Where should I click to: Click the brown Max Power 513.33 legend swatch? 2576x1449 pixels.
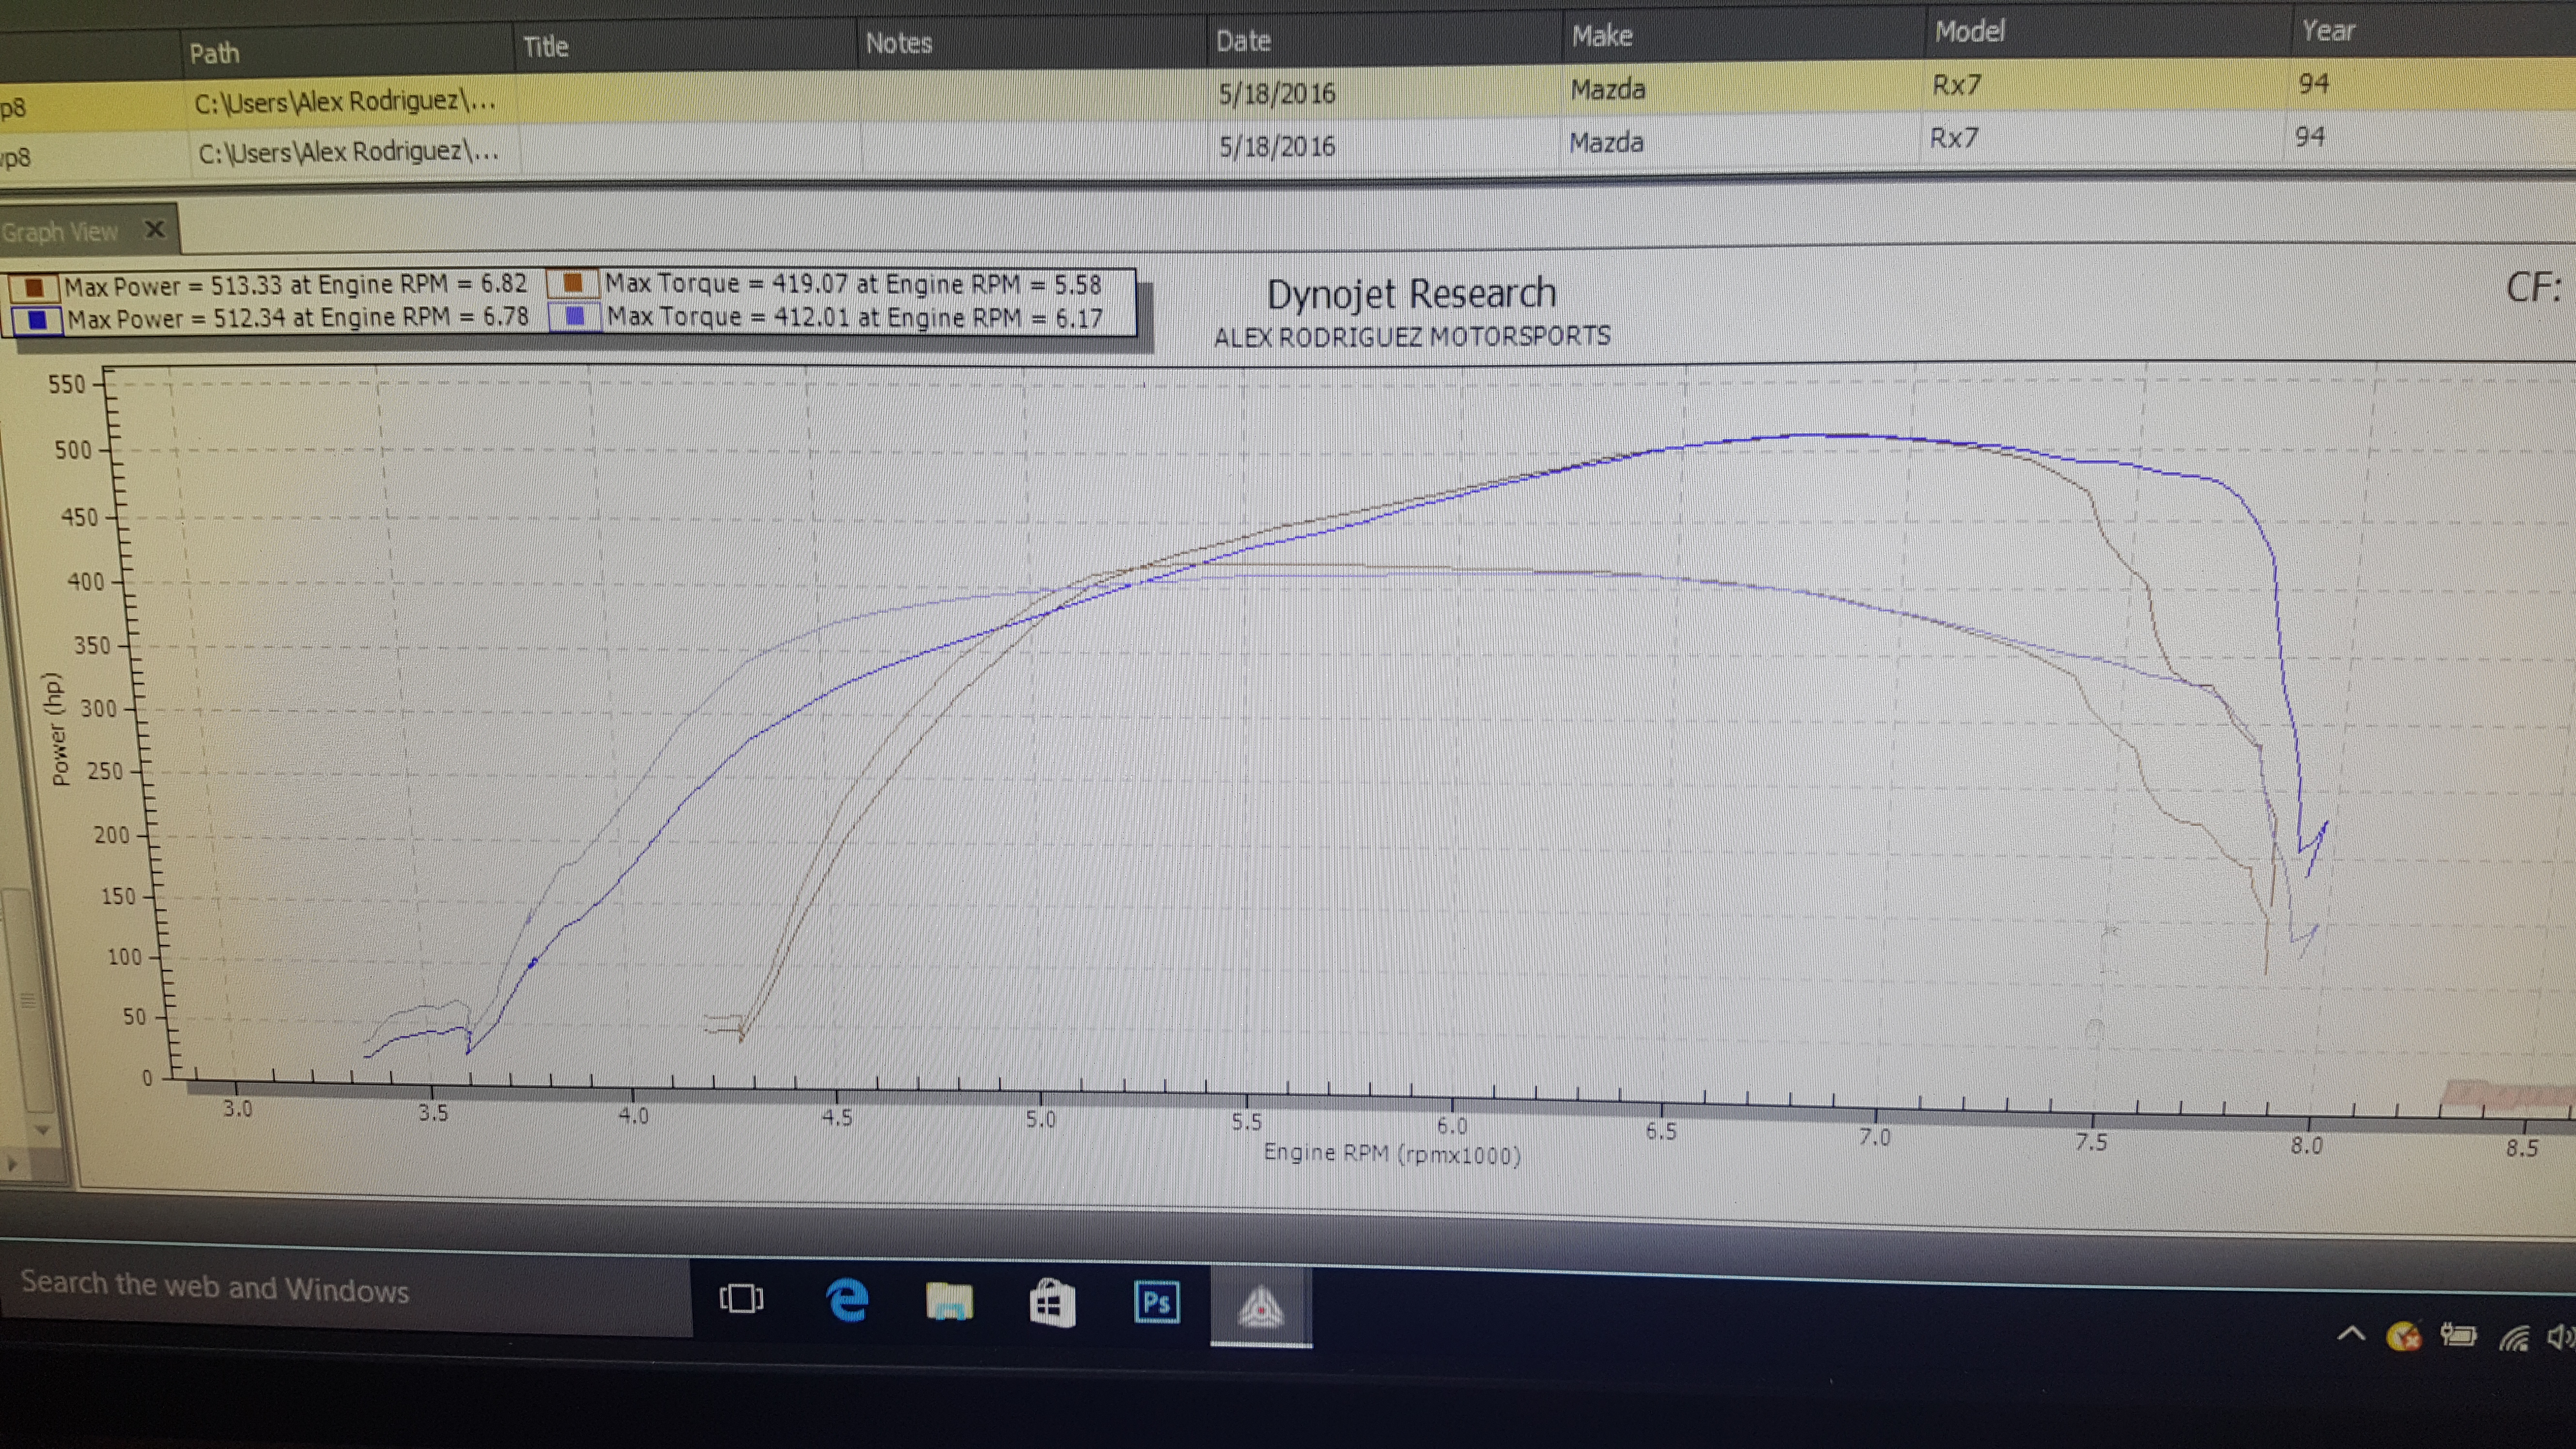pyautogui.click(x=34, y=288)
